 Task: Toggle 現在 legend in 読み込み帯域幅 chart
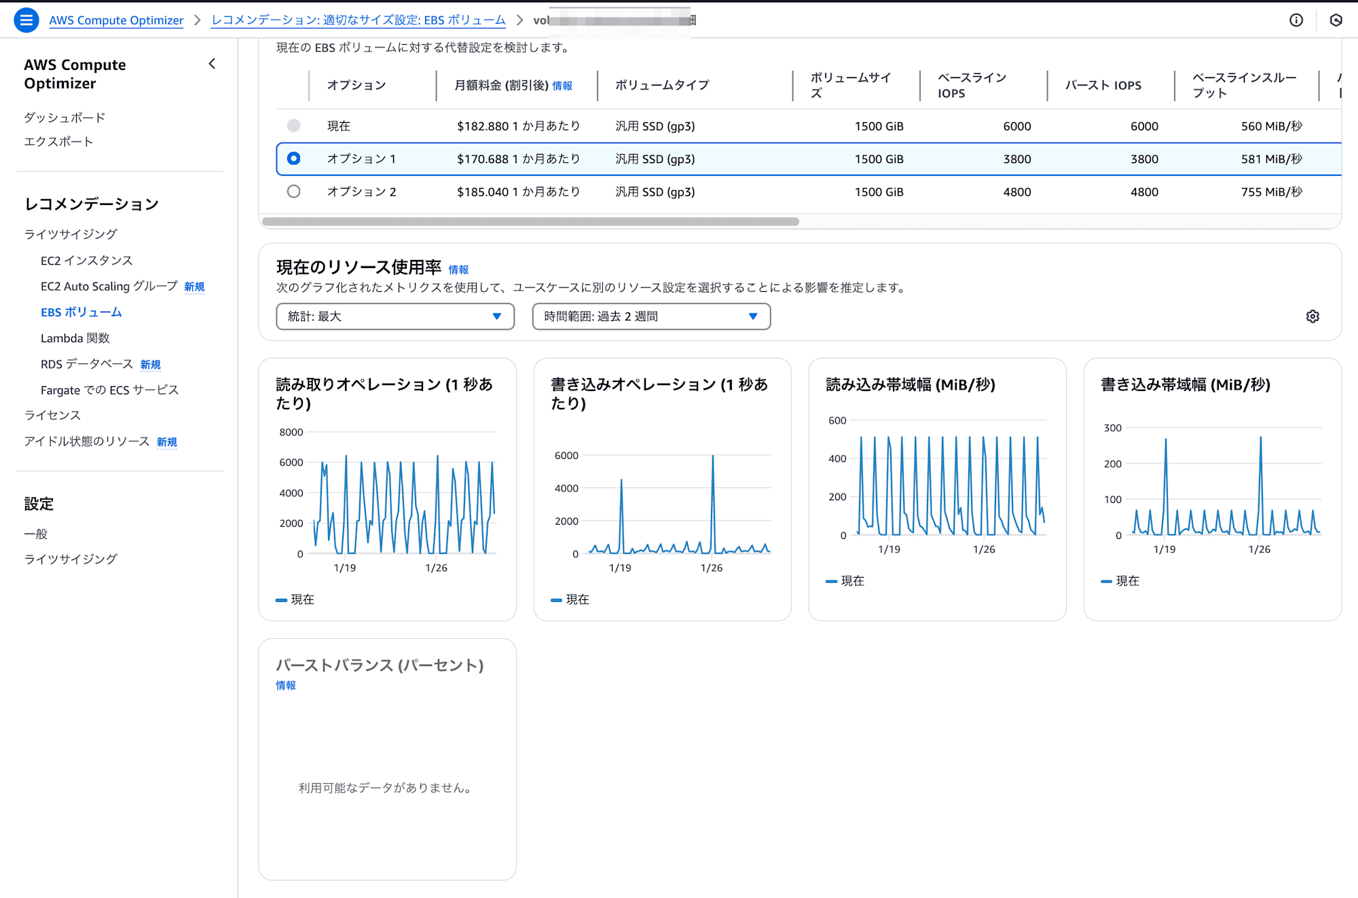coord(845,581)
